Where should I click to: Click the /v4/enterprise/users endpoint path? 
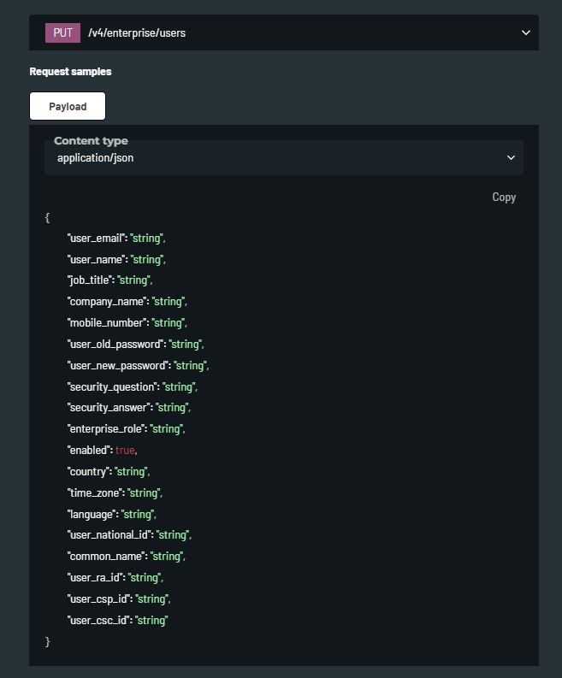tap(137, 33)
